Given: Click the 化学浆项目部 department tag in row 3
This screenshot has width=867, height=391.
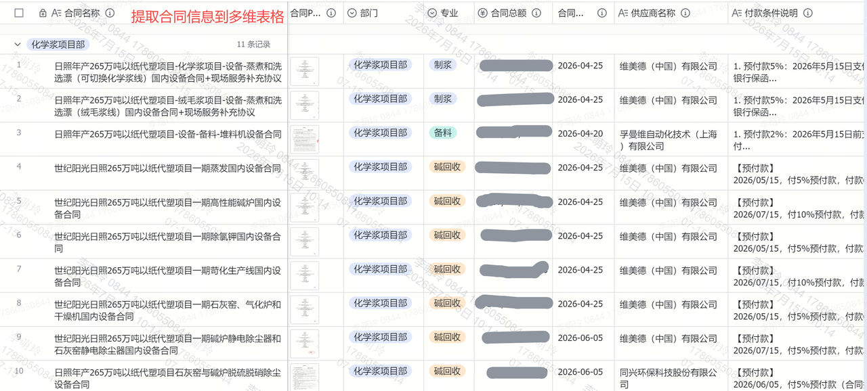Looking at the screenshot, I should click(381, 133).
